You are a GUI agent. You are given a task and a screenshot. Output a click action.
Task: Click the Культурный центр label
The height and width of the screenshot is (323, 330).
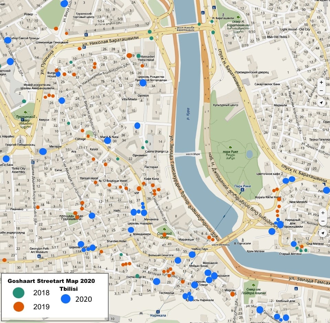coord(225,105)
